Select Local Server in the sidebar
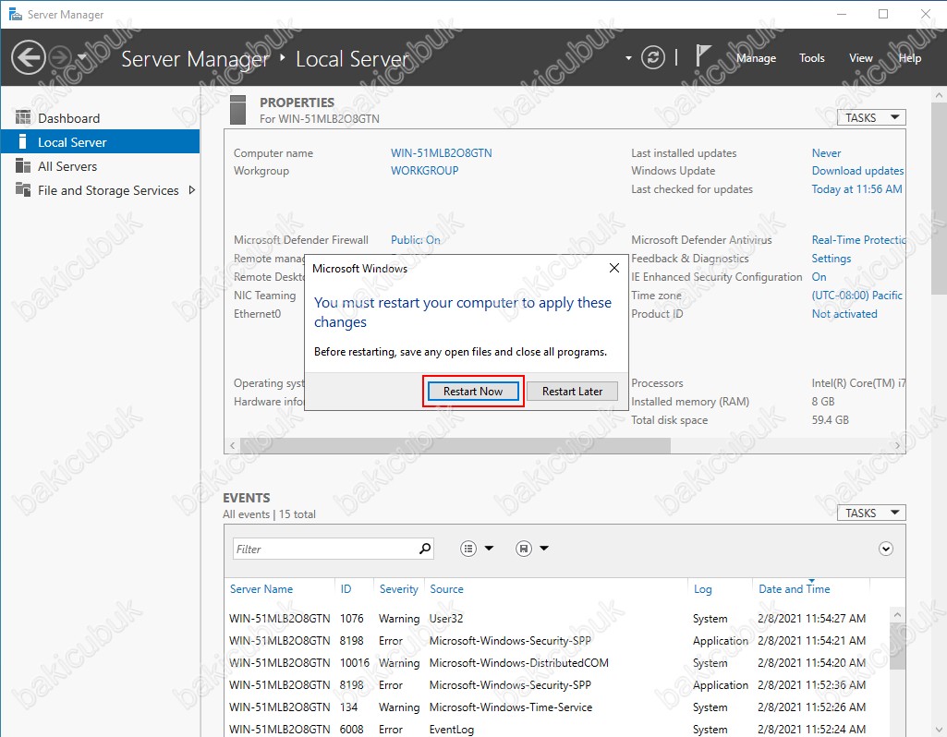Image resolution: width=947 pixels, height=737 pixels. pyautogui.click(x=101, y=142)
